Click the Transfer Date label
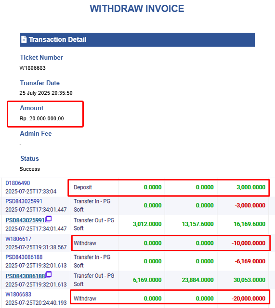The width and height of the screenshot is (275, 308). coord(39,83)
